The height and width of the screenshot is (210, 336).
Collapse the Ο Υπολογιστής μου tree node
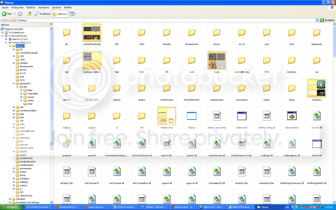[x=3, y=36]
